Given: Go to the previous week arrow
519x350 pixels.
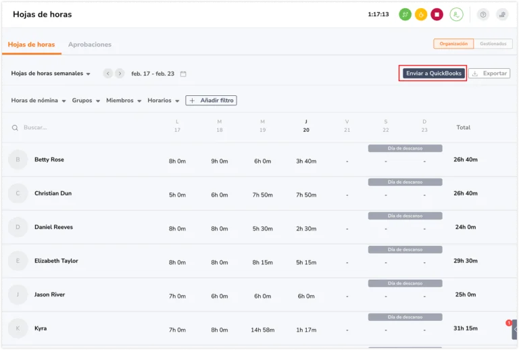Looking at the screenshot, I should pyautogui.click(x=108, y=74).
